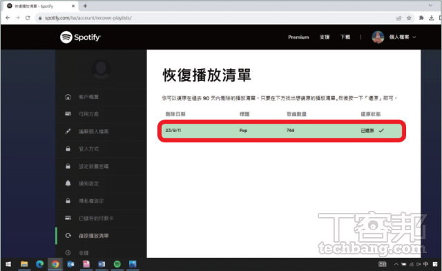The height and width of the screenshot is (271, 442).
Task: Select the lock icon for 隱私權設定
Action: pyautogui.click(x=68, y=200)
